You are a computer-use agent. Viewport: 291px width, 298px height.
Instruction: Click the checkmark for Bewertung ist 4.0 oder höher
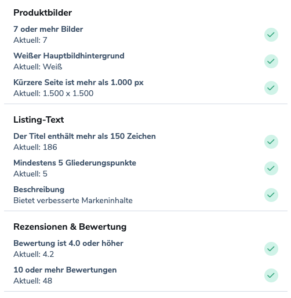click(271, 249)
